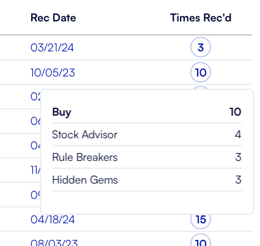Screen dimensions: 260x246
Task: Click the circled 15 times-recommended badge
Action: [x=201, y=219]
